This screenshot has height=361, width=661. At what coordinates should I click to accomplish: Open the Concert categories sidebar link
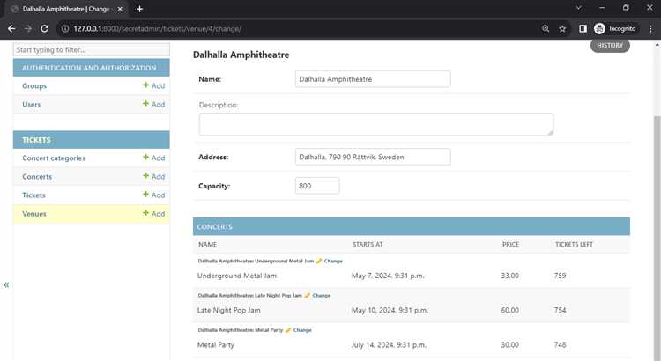54,158
